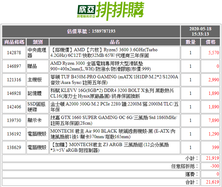Click the 合計 label
The height and width of the screenshot is (187, 222).
point(191,182)
